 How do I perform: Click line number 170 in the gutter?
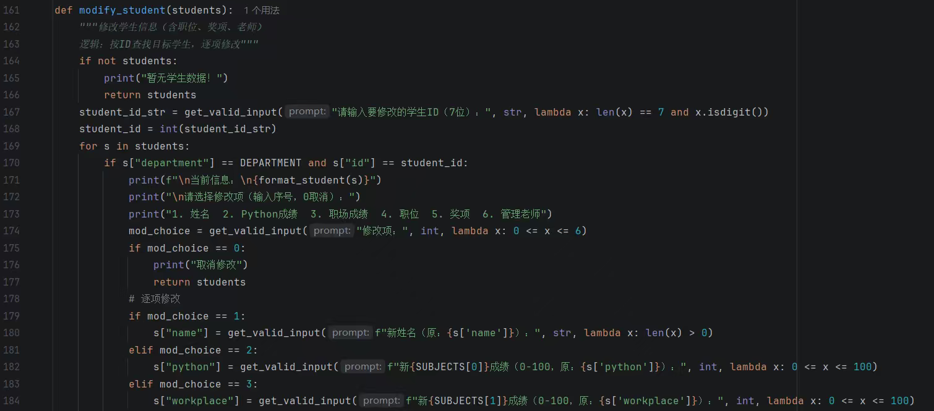point(11,163)
